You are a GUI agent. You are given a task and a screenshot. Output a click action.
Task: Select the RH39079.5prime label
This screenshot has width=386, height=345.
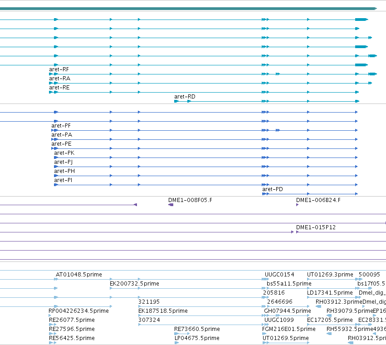coord(350,311)
